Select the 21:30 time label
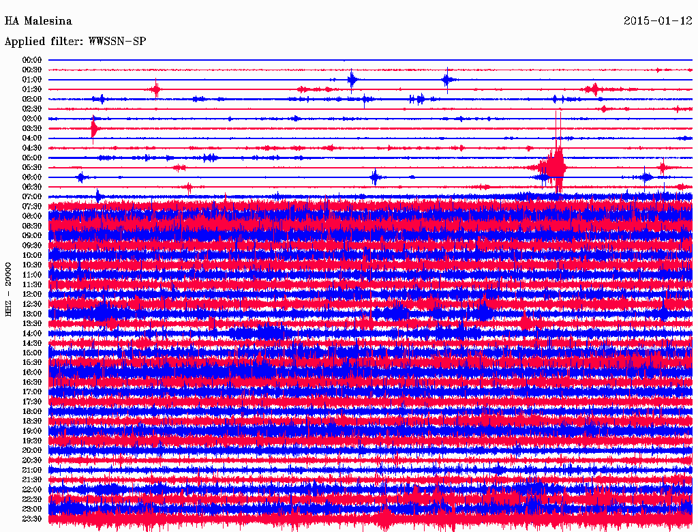The width and height of the screenshot is (698, 532). [32, 480]
